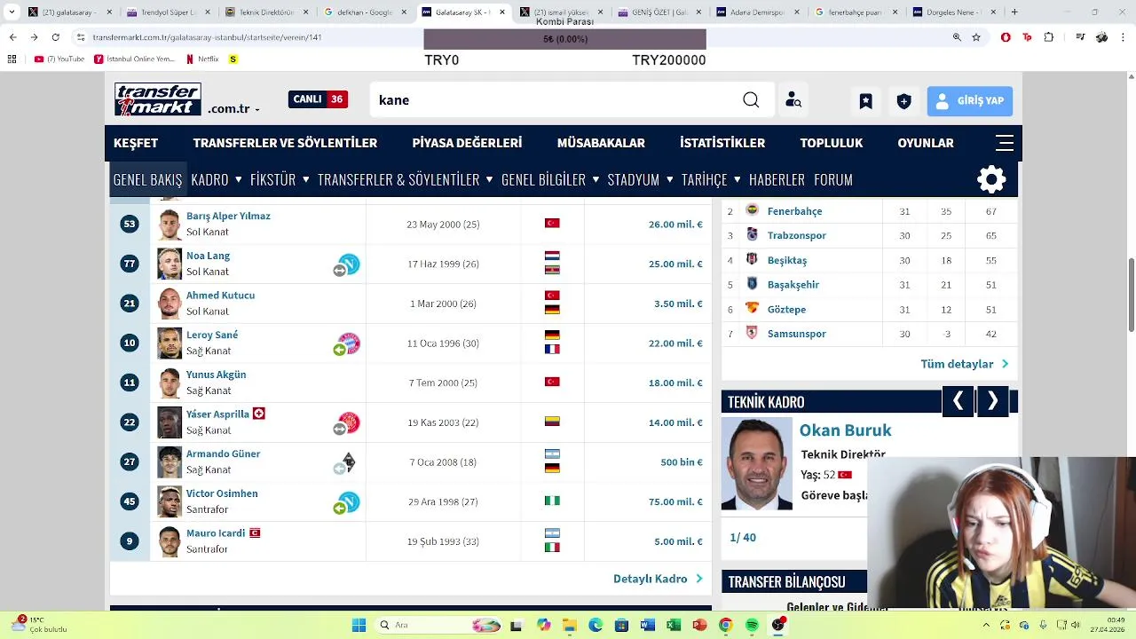Open the settings gear on club menu
Screen dimensions: 1136x639
[x=991, y=179]
